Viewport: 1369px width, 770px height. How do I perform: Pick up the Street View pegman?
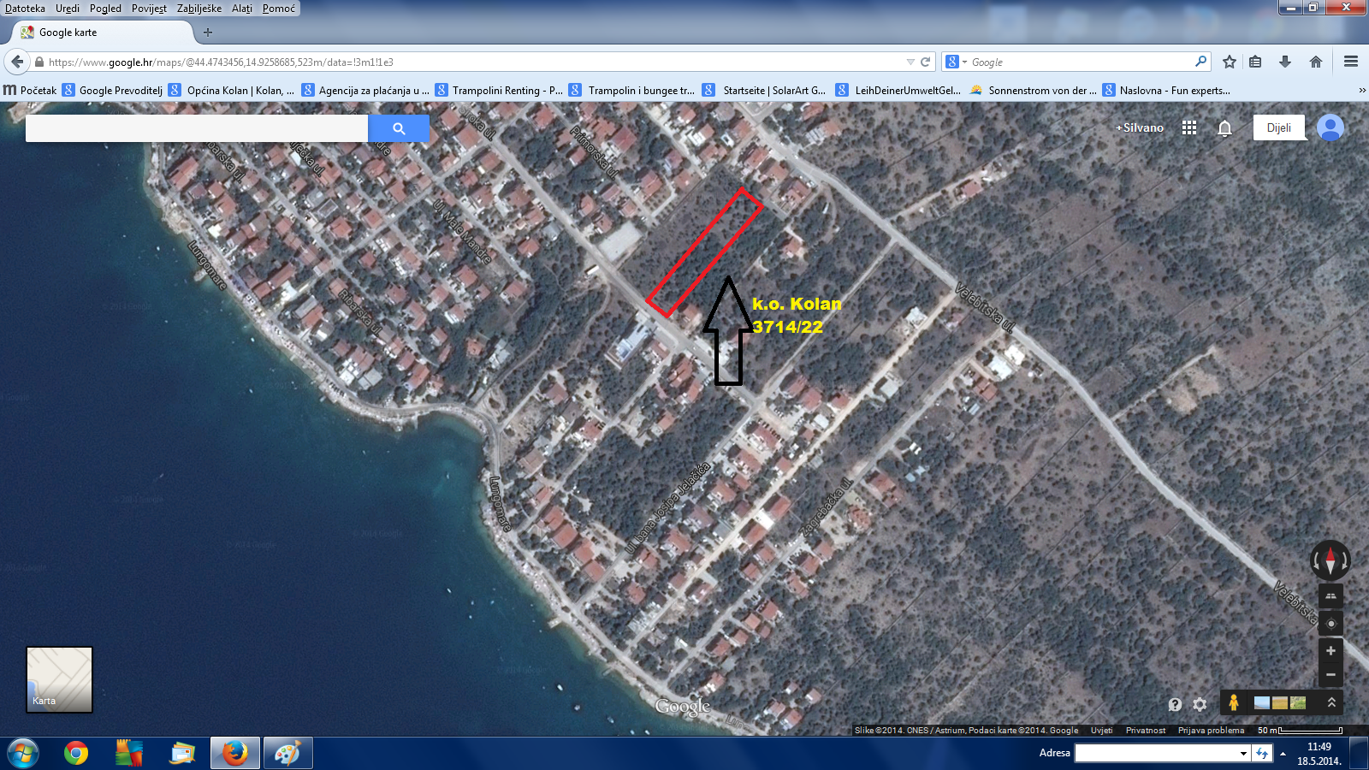tap(1233, 702)
